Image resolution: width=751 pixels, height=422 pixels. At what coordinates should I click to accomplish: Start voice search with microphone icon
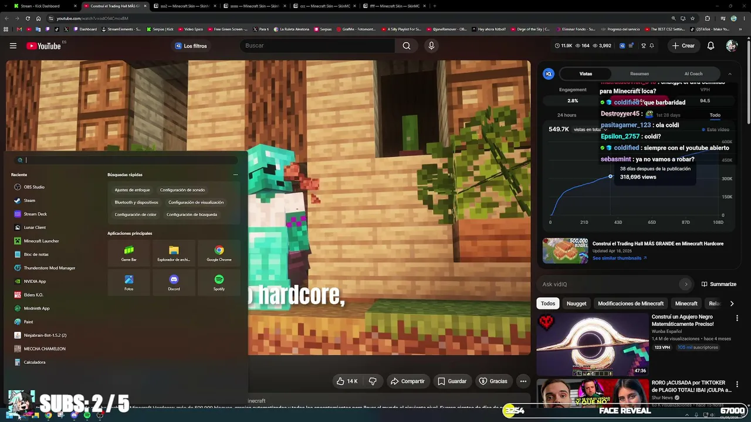431,46
